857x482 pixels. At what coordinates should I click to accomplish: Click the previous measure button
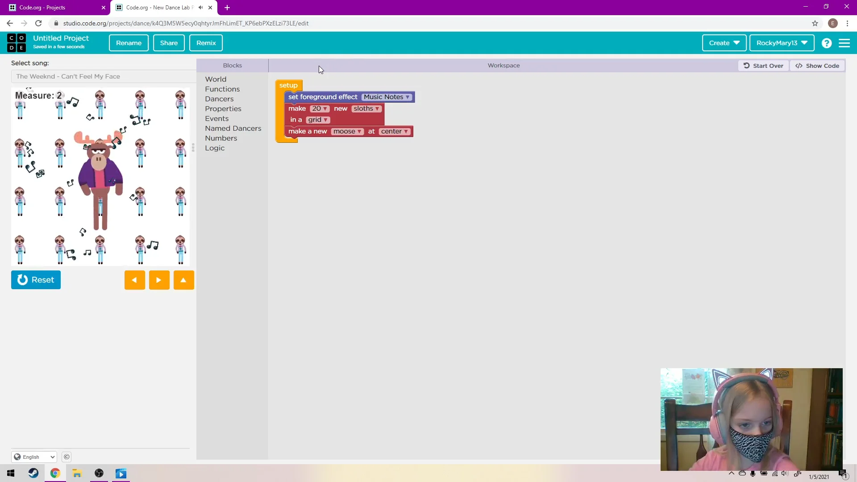pyautogui.click(x=134, y=279)
